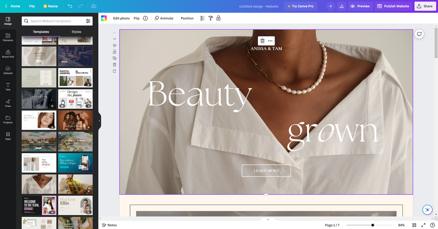This screenshot has width=438, height=229.
Task: Open the insights chart icon
Action: pos(342,6)
